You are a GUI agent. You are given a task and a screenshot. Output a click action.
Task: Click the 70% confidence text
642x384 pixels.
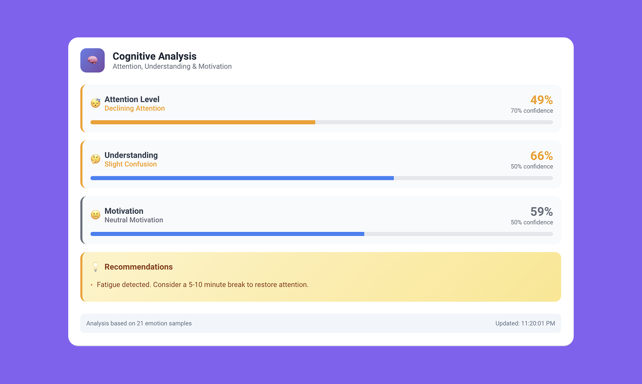coord(532,111)
